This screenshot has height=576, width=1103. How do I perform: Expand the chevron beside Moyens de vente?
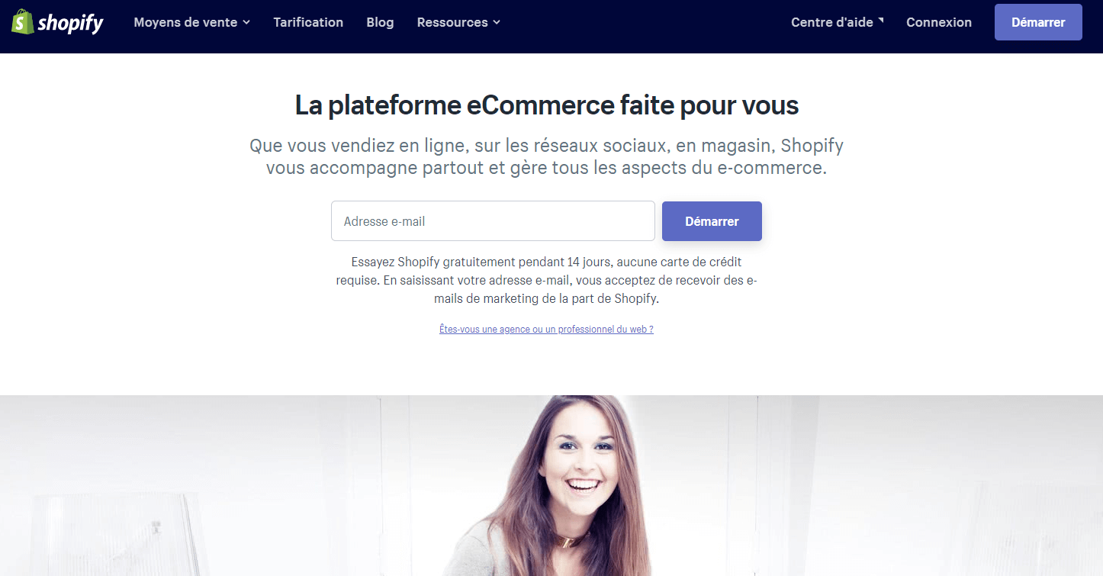(x=246, y=23)
